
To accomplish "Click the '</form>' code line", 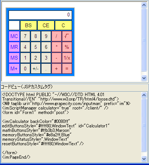I will (10, 153).
